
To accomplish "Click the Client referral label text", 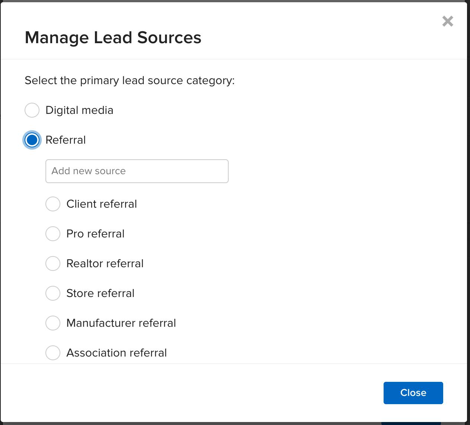I will tap(101, 204).
